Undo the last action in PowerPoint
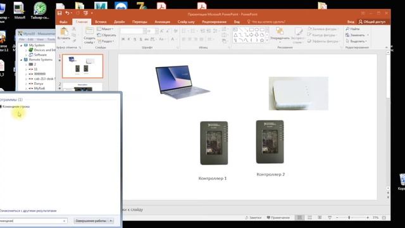This screenshot has height=228, width=405. coord(67,13)
